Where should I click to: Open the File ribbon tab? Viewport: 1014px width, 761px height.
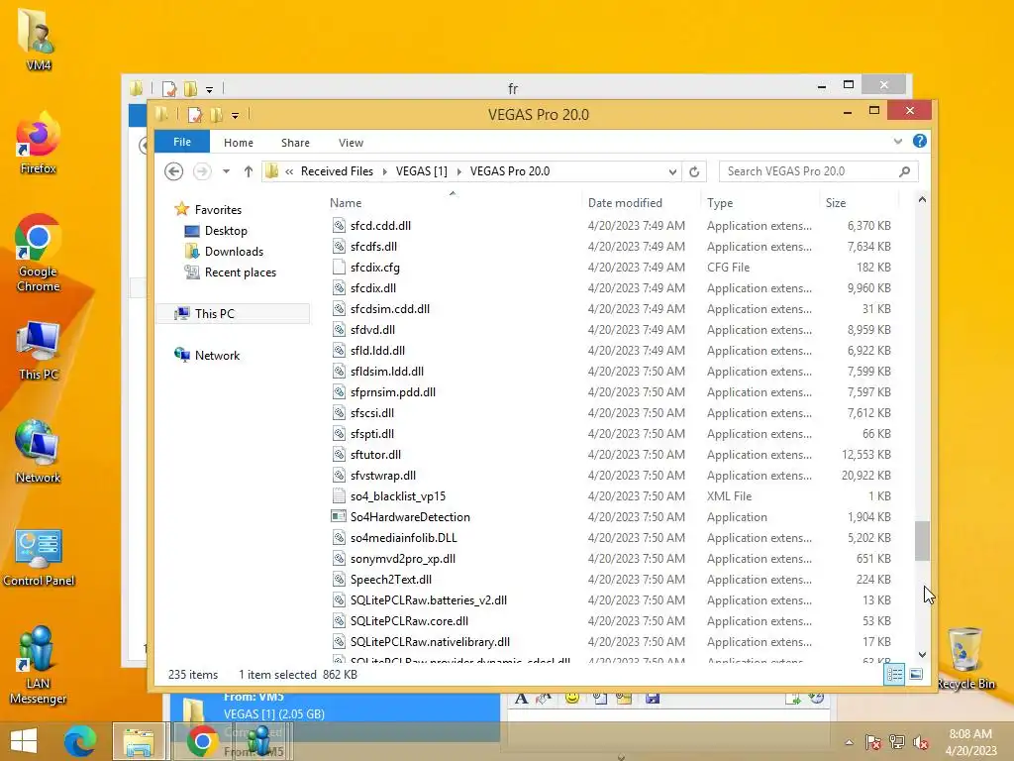click(182, 142)
